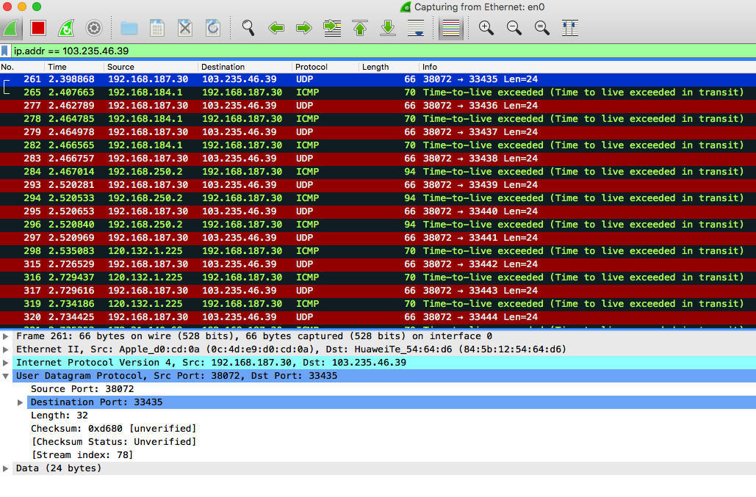The width and height of the screenshot is (756, 497).
Task: Select packet 279 to port 33437
Action: click(x=378, y=132)
